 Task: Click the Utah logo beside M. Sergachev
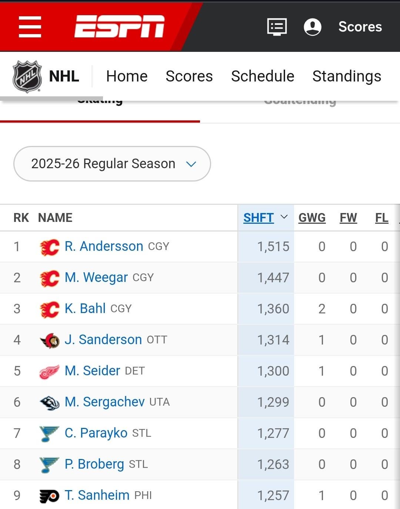(50, 403)
